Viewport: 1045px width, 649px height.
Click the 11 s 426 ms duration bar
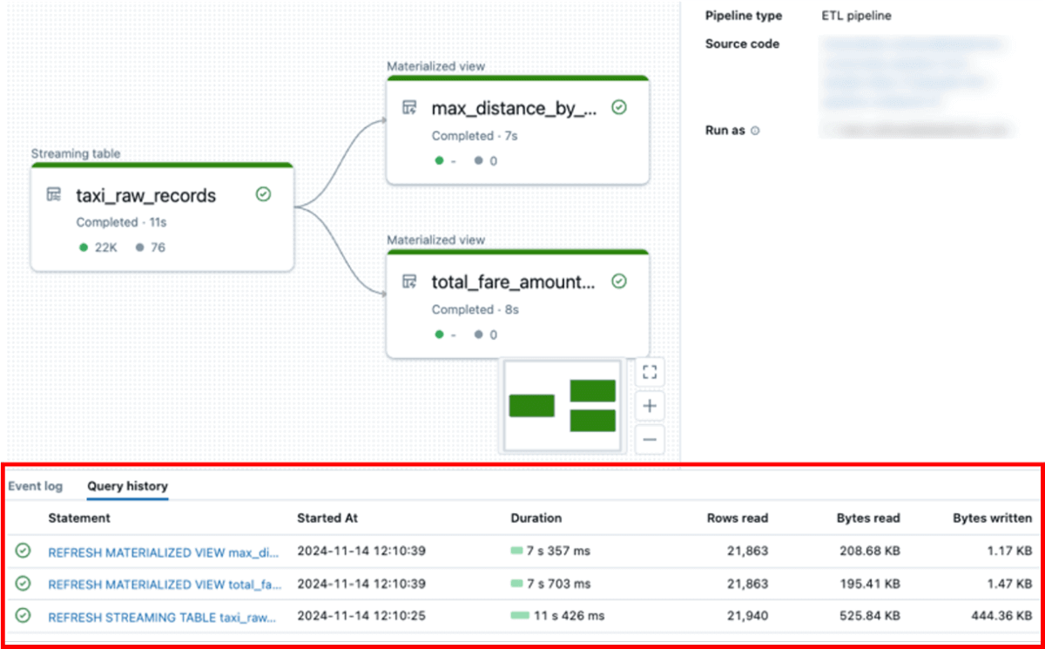point(520,616)
